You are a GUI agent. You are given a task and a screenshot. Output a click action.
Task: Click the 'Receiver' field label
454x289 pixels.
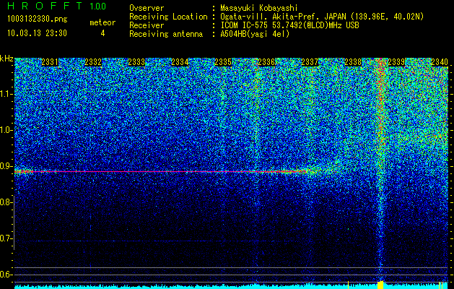pos(147,25)
